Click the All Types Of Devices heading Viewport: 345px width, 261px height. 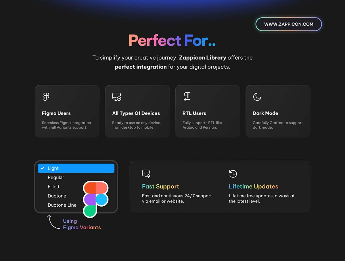pos(136,113)
